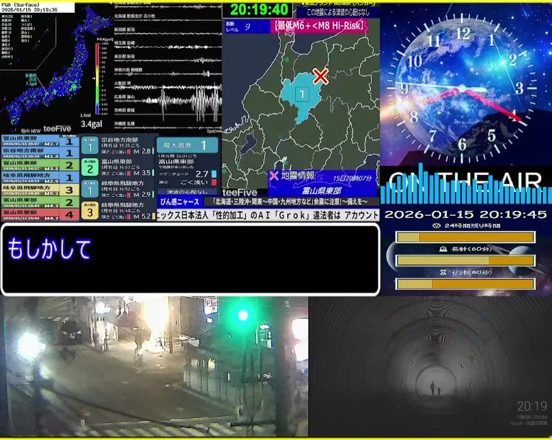Click the マグニチュード 2.7 value
The image size is (552, 440).
[x=202, y=174]
